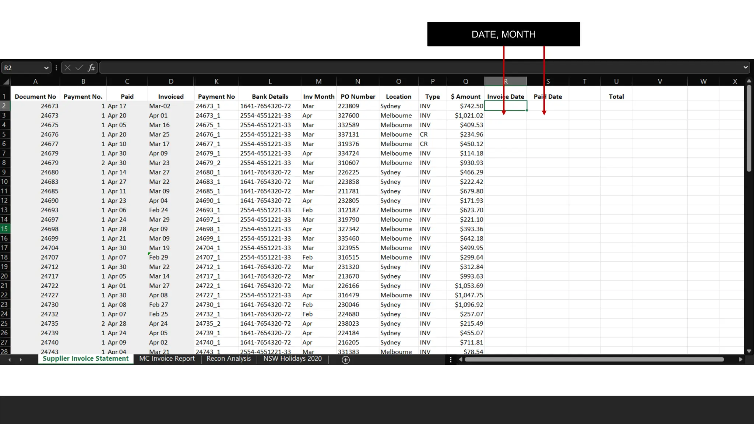
Task: Click the formula bar drag handle dots
Action: pyautogui.click(x=56, y=68)
